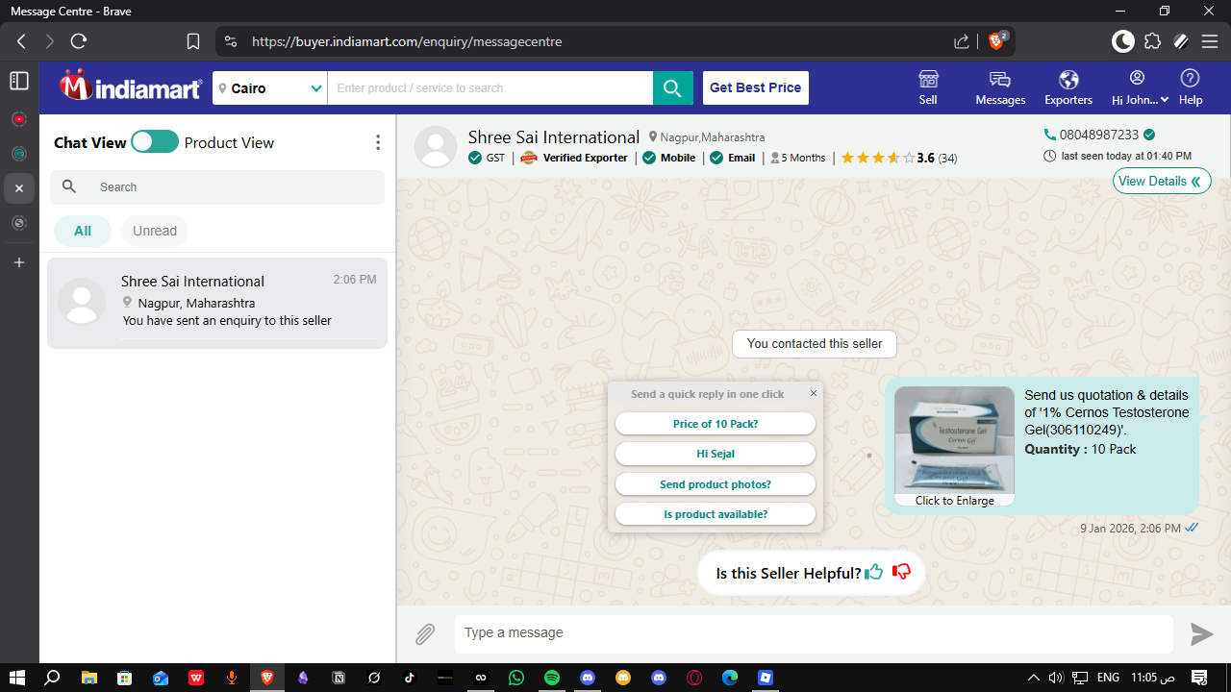The width and height of the screenshot is (1231, 692).
Task: Open the Messages section
Action: pos(1000,87)
